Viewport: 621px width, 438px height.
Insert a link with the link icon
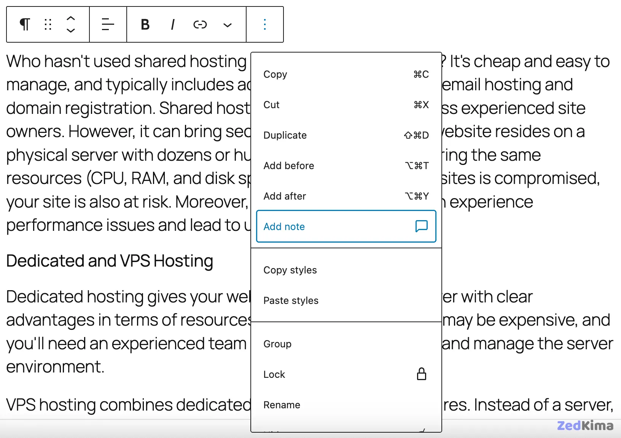coord(200,24)
